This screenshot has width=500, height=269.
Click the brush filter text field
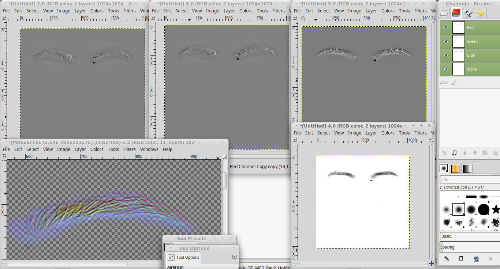470,179
